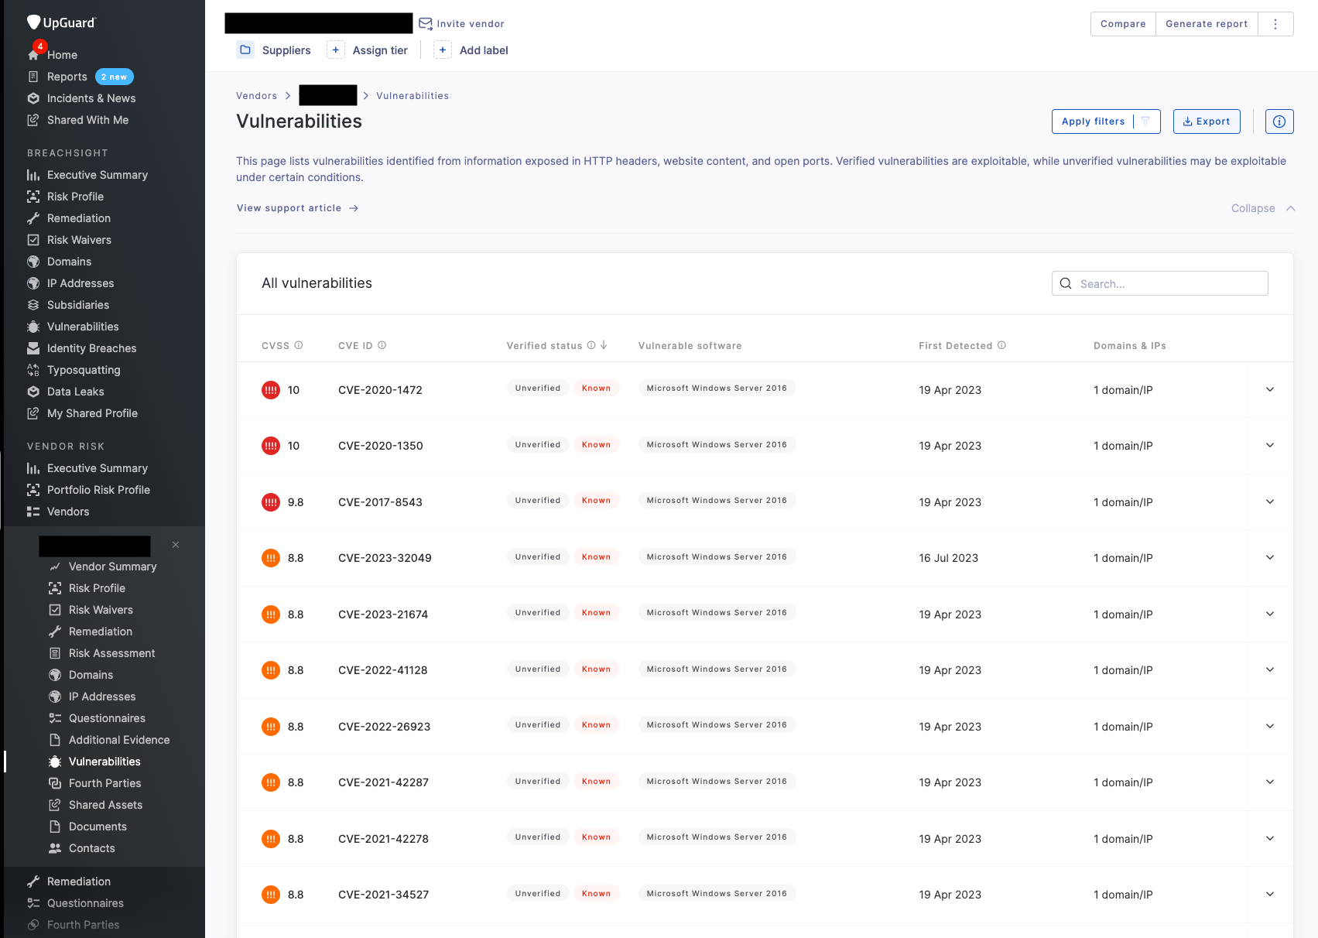Click the critical severity icon for CVE-2020-1472

(x=271, y=390)
